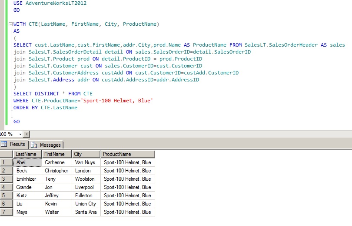Select all results via grid corner cell
The image size is (352, 226).
[x=6, y=154]
